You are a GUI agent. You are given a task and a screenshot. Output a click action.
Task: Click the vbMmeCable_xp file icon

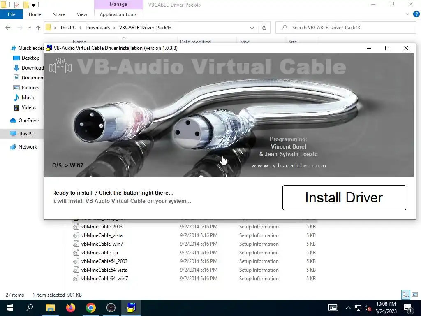(76, 253)
